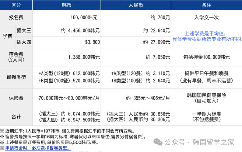Viewport: 242px width, 152px height.
Task: Click A类型(120餐) 612,000韩元 line
Action: [69, 73]
